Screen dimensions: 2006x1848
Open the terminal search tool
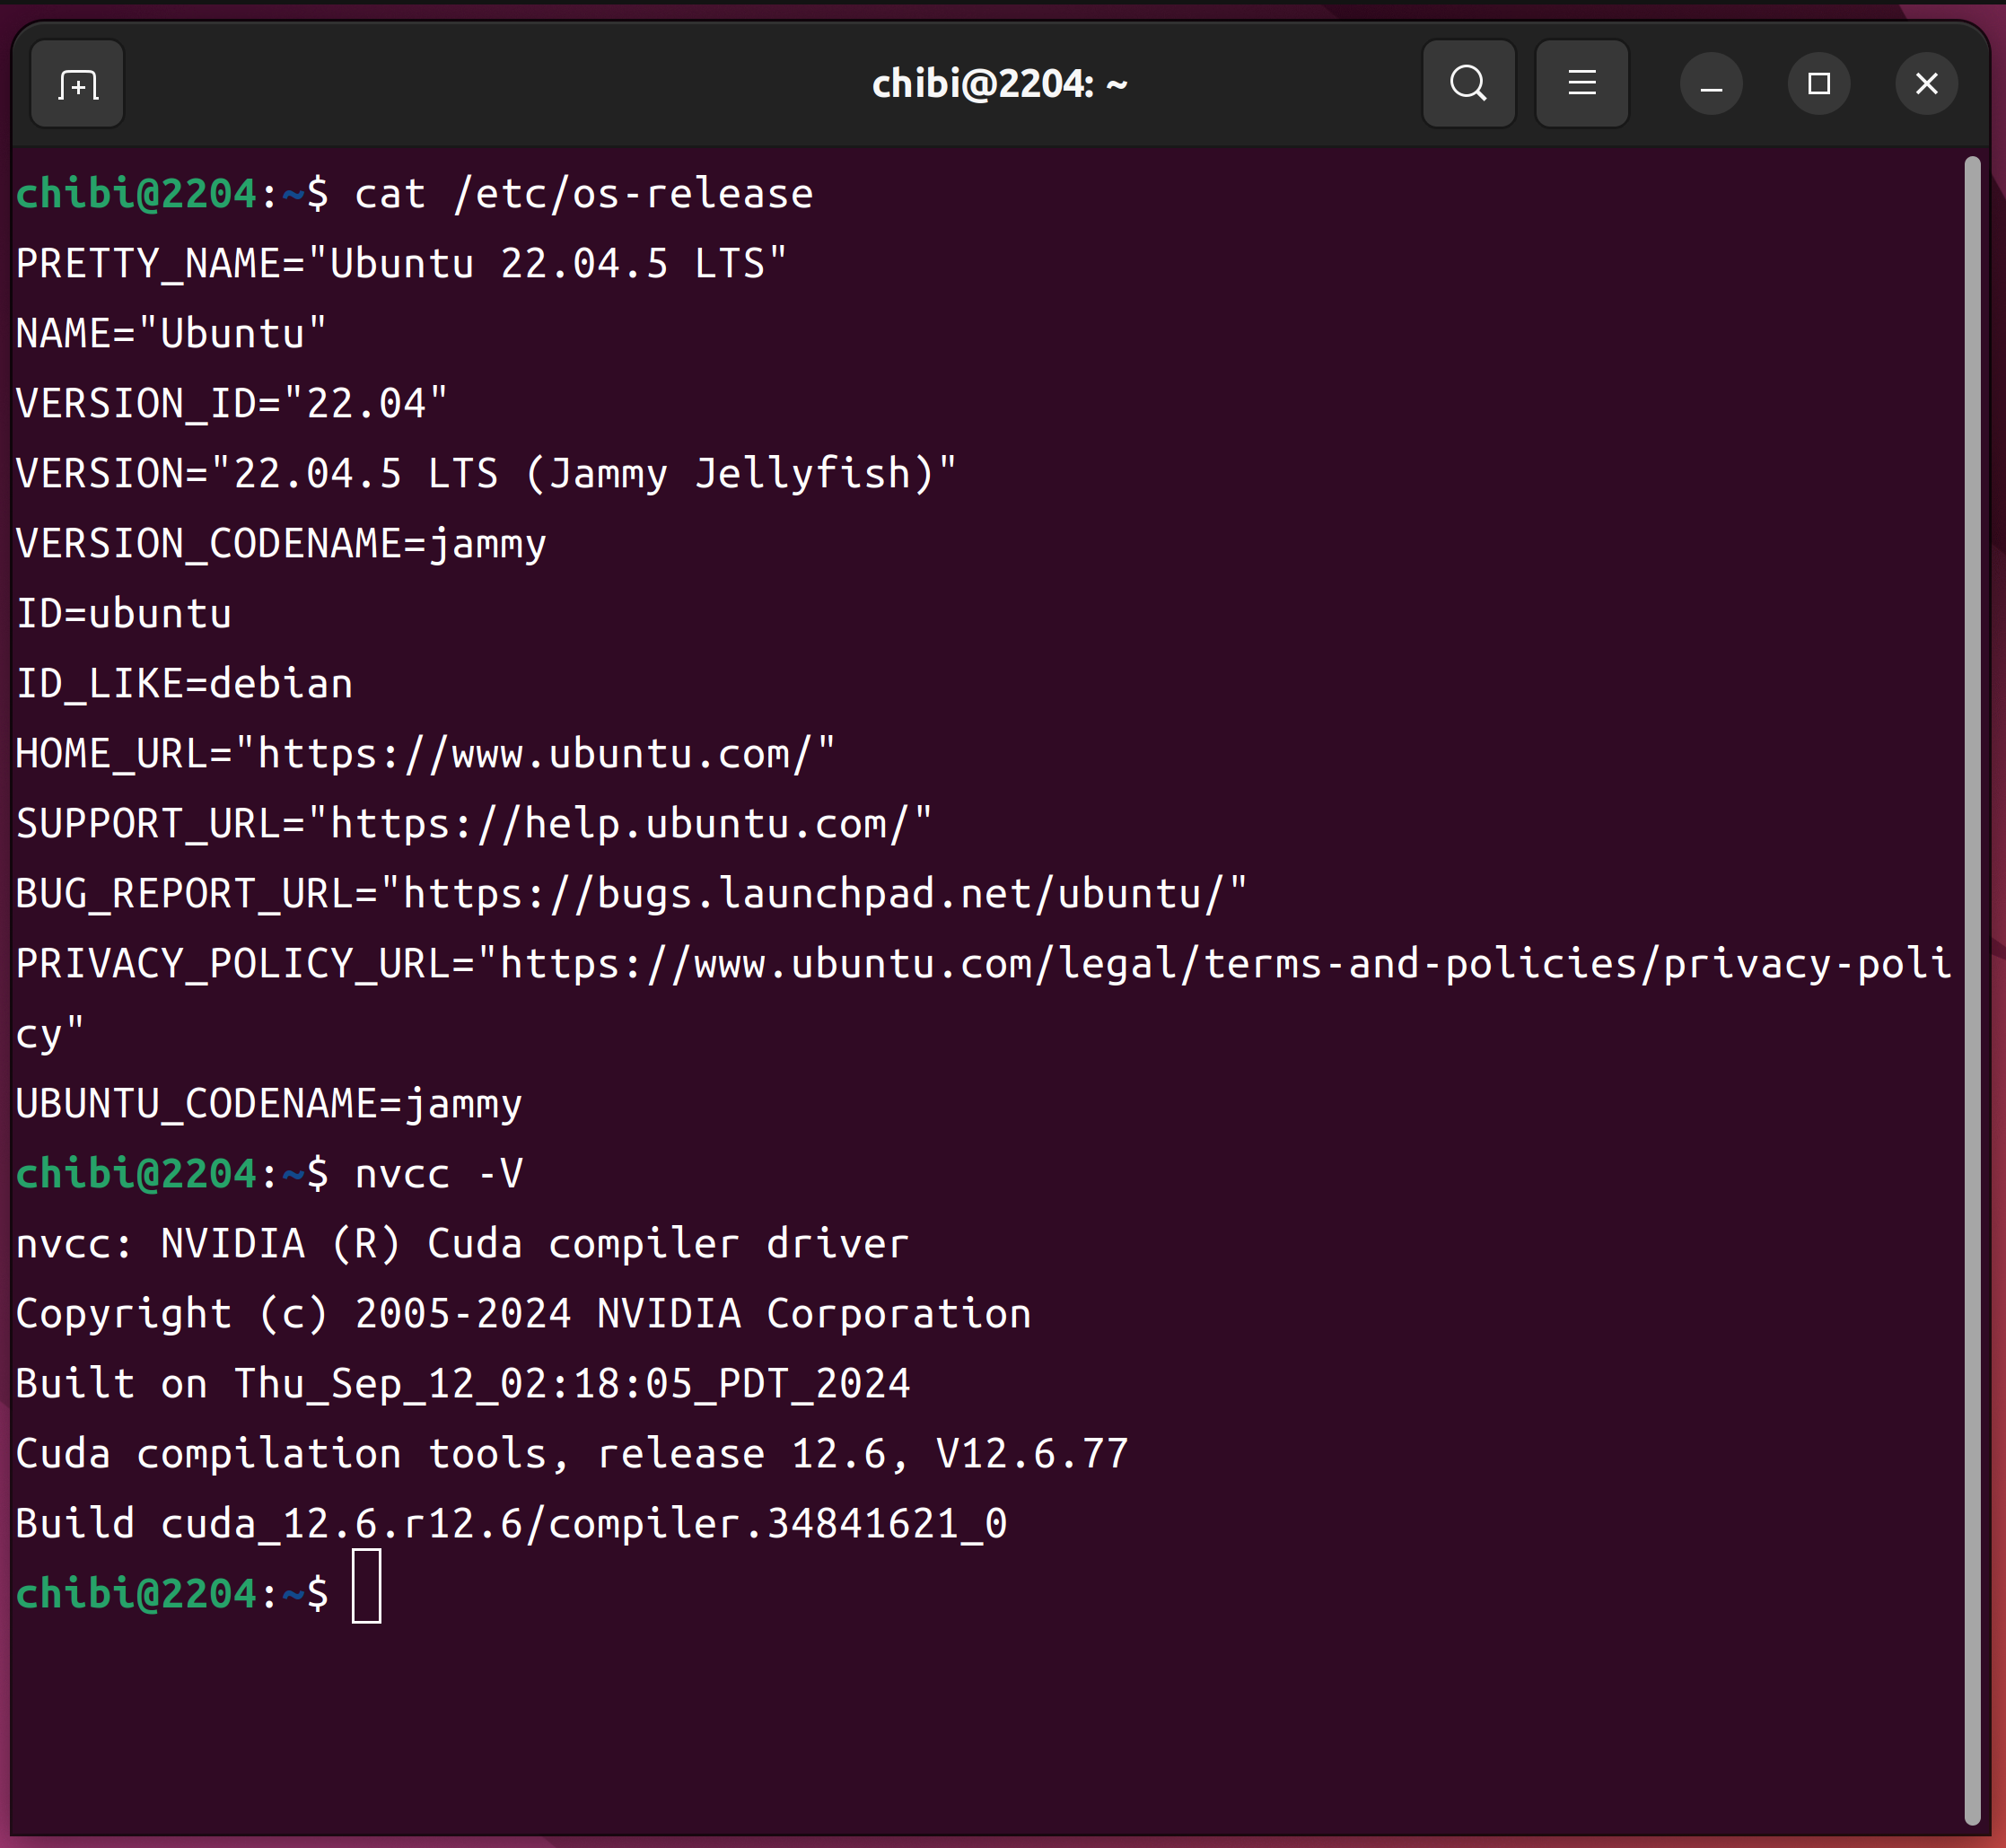pos(1468,84)
